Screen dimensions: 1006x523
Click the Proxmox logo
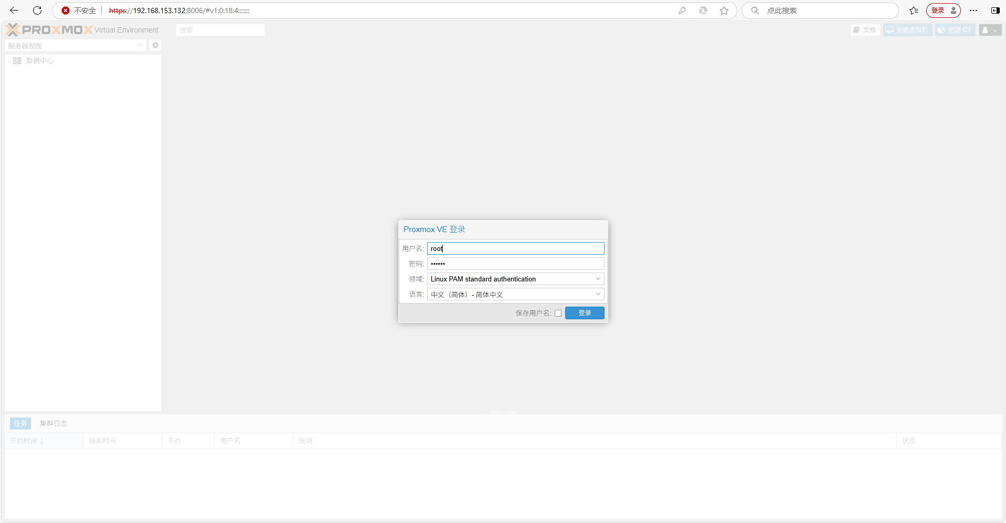click(x=49, y=30)
